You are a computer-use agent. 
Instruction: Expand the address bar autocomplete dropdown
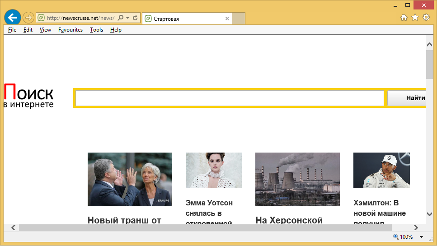coord(128,18)
